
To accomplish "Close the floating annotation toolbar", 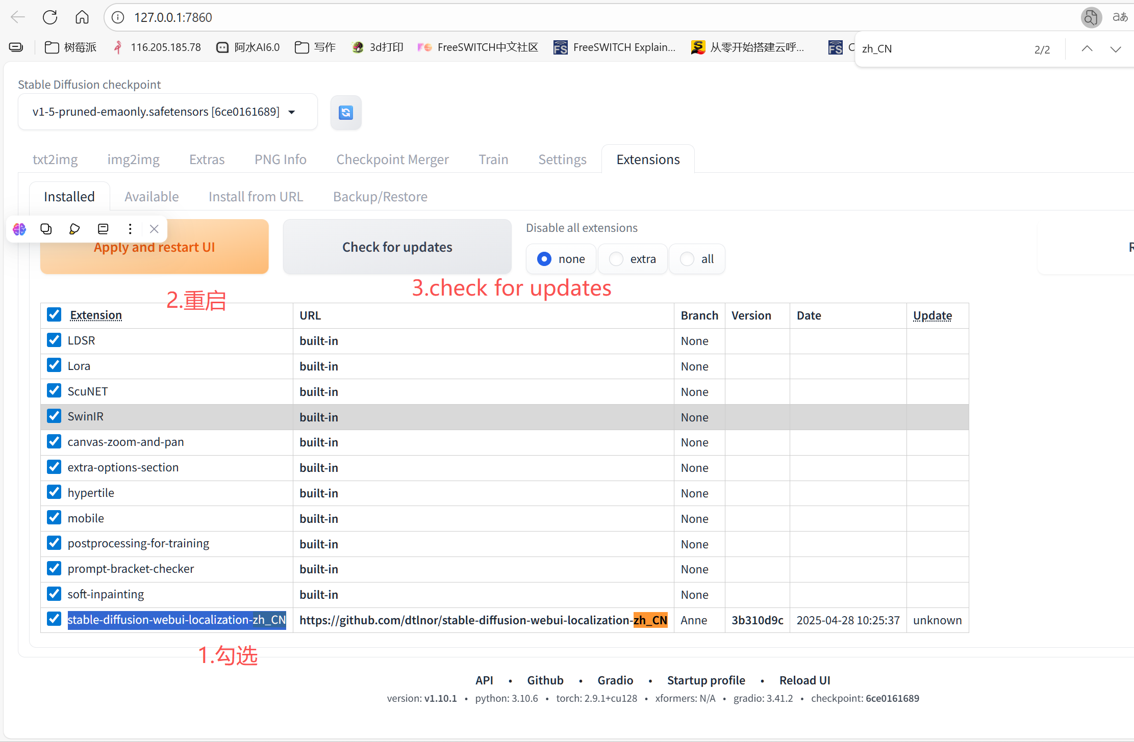I will click(154, 229).
